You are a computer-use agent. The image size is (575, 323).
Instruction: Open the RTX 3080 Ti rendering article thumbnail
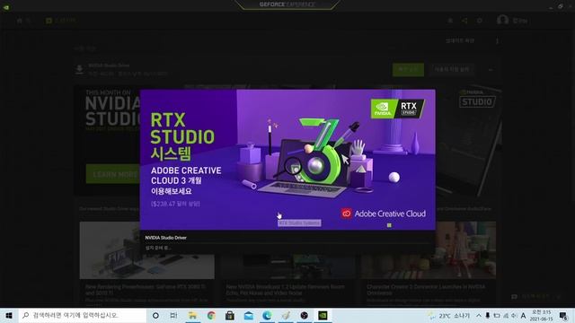tap(146, 250)
